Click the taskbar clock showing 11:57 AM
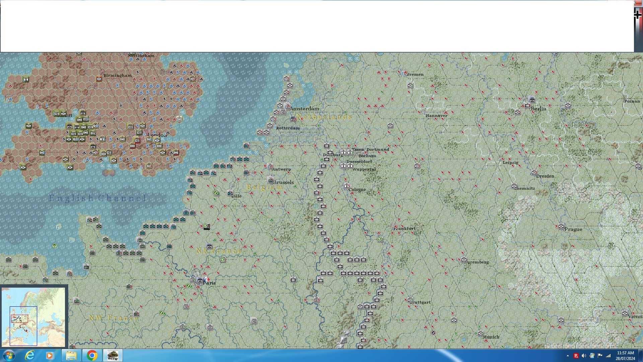The image size is (643, 362). tap(625, 355)
